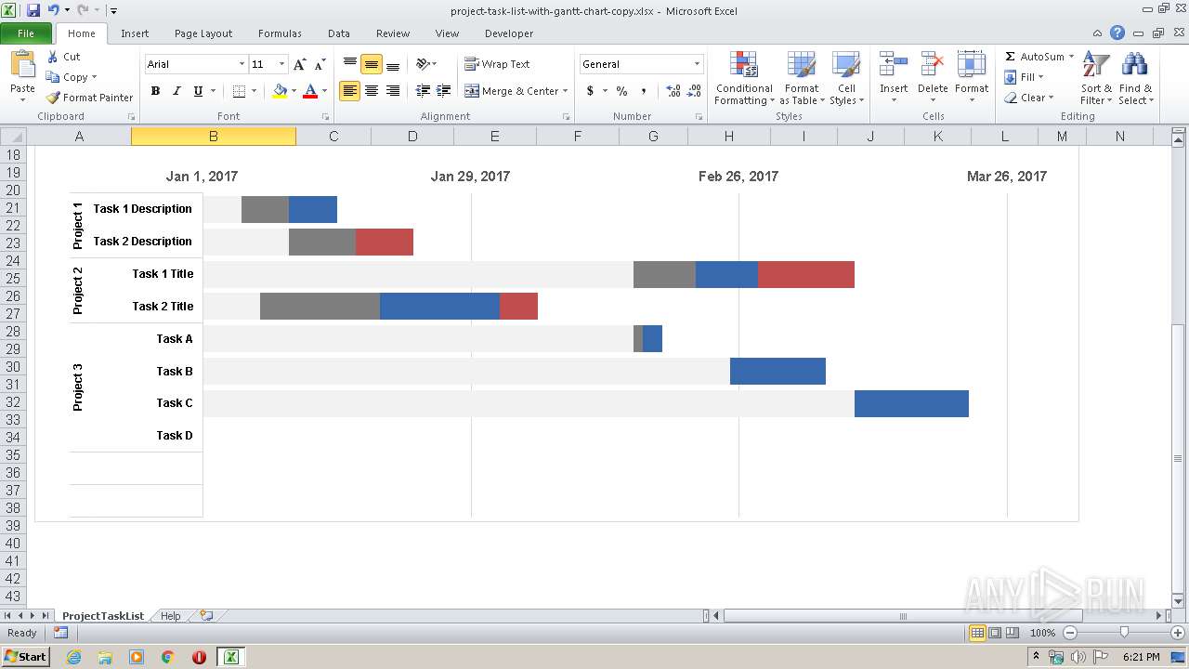Click the Paste icon

pyautogui.click(x=22, y=66)
